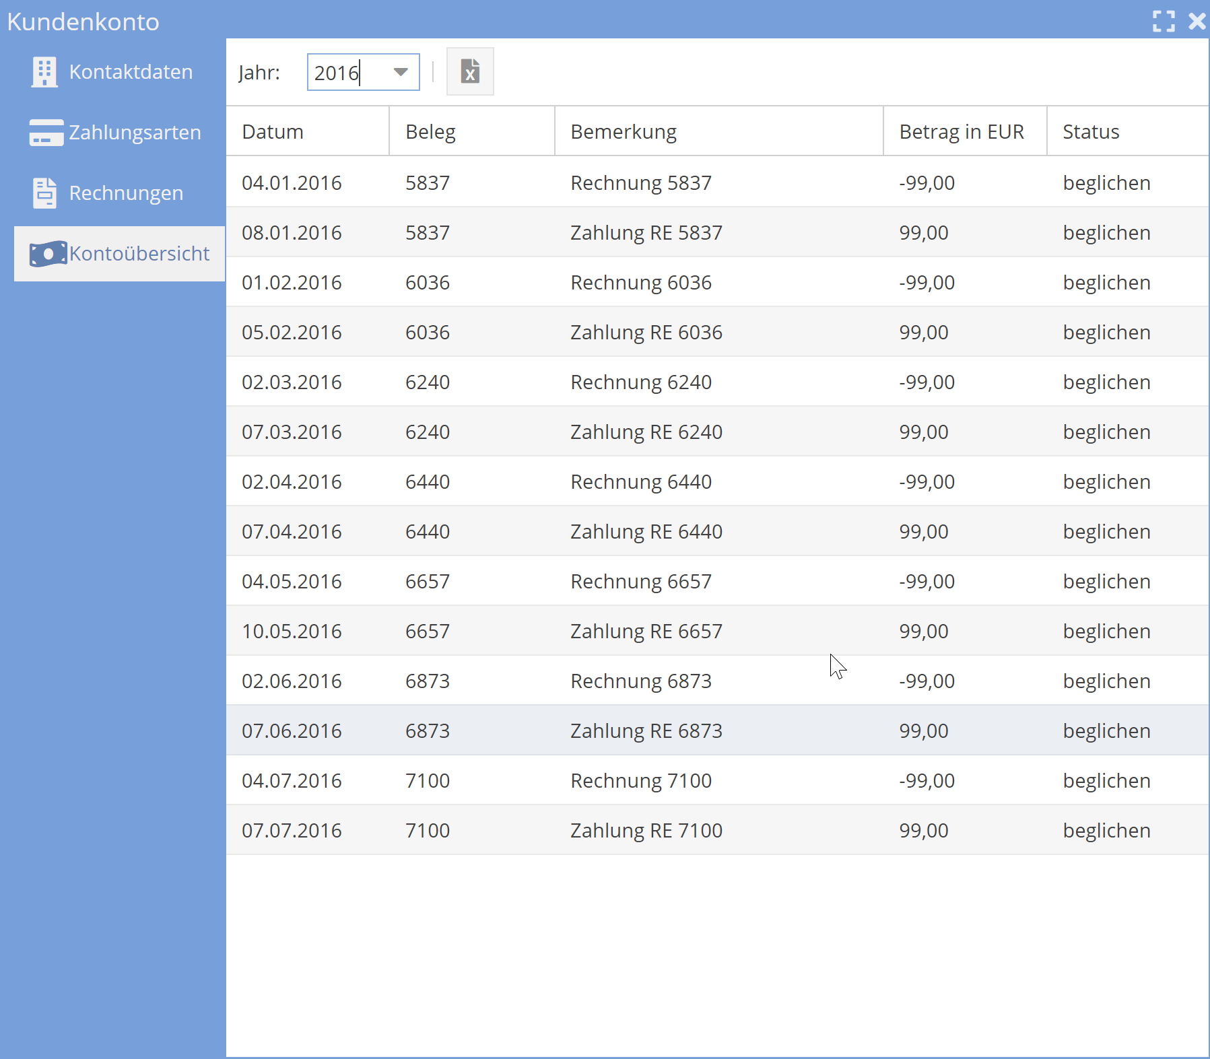Select remark Rechnung 5837

tap(641, 183)
